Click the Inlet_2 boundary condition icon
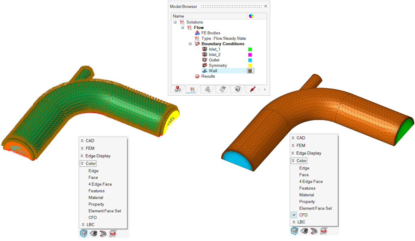Viewport: 415px width, 241px height. (x=205, y=55)
